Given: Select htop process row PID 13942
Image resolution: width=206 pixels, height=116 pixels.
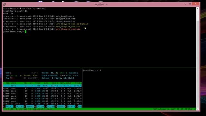Looking at the screenshot, I should (42, 101).
